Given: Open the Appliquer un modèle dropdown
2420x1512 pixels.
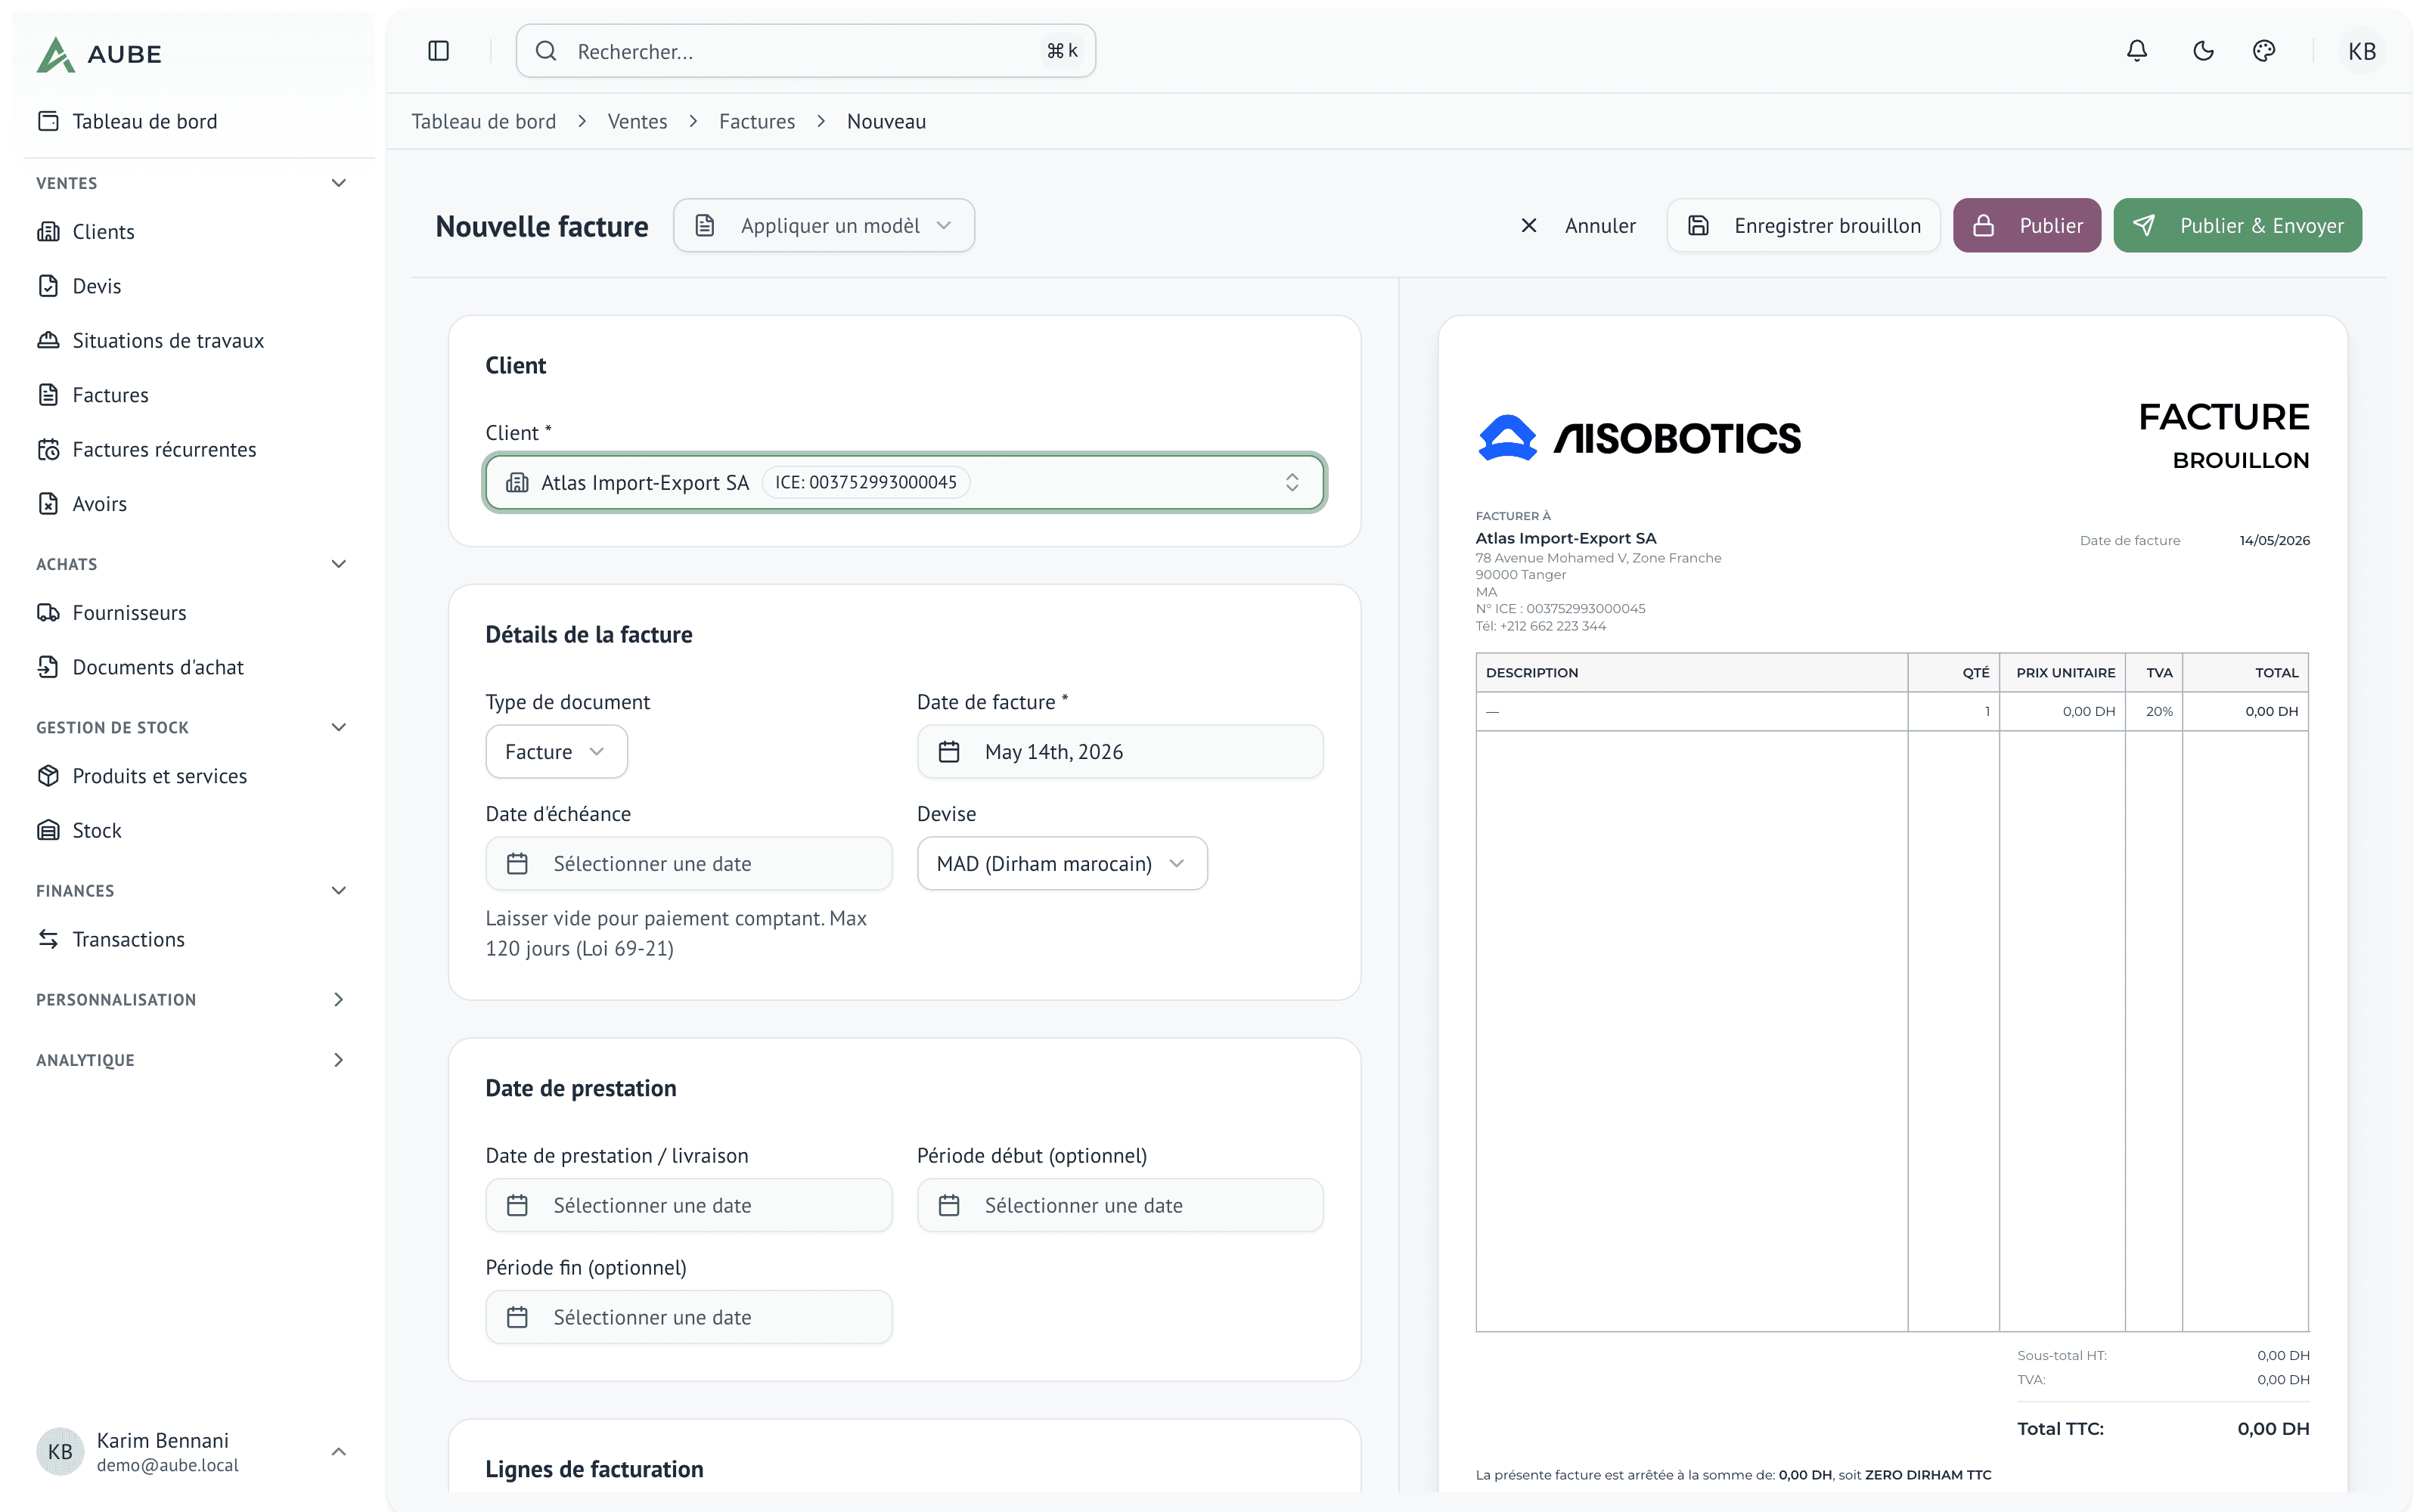Looking at the screenshot, I should (824, 226).
